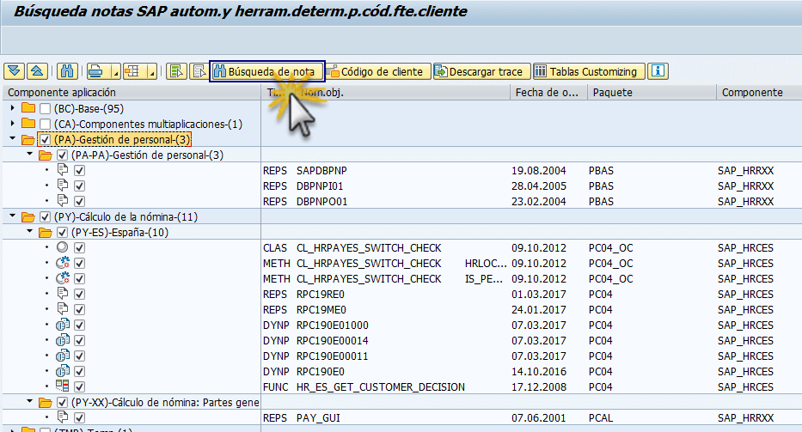This screenshot has height=432, width=802.
Task: Click the method icon in the IS_PE... row
Action: point(63,278)
